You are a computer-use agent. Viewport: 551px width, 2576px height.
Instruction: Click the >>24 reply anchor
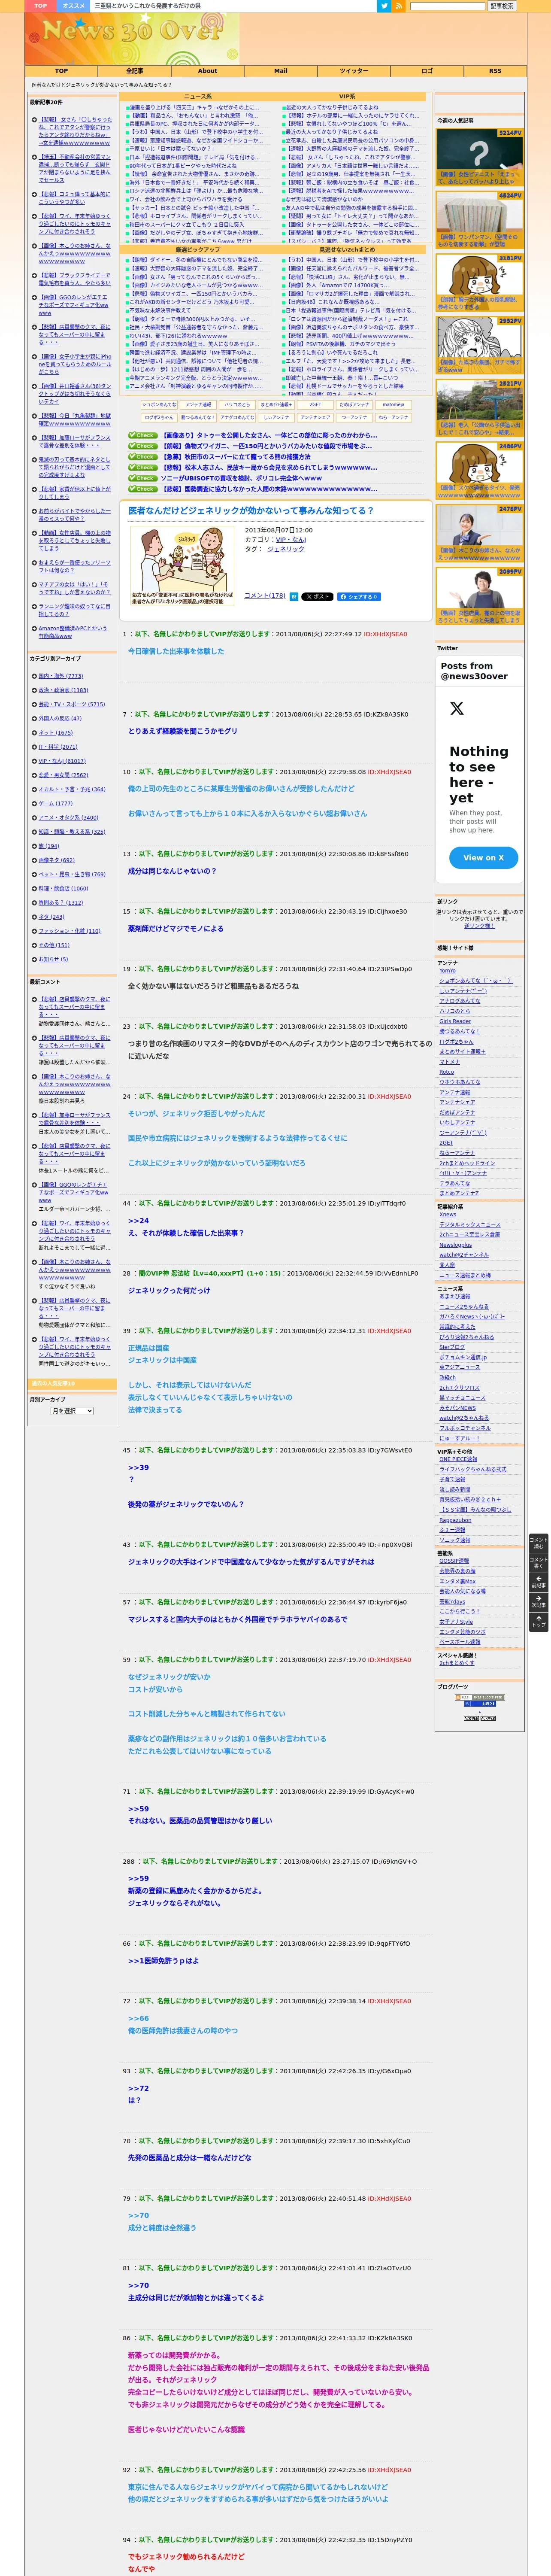tap(138, 1221)
